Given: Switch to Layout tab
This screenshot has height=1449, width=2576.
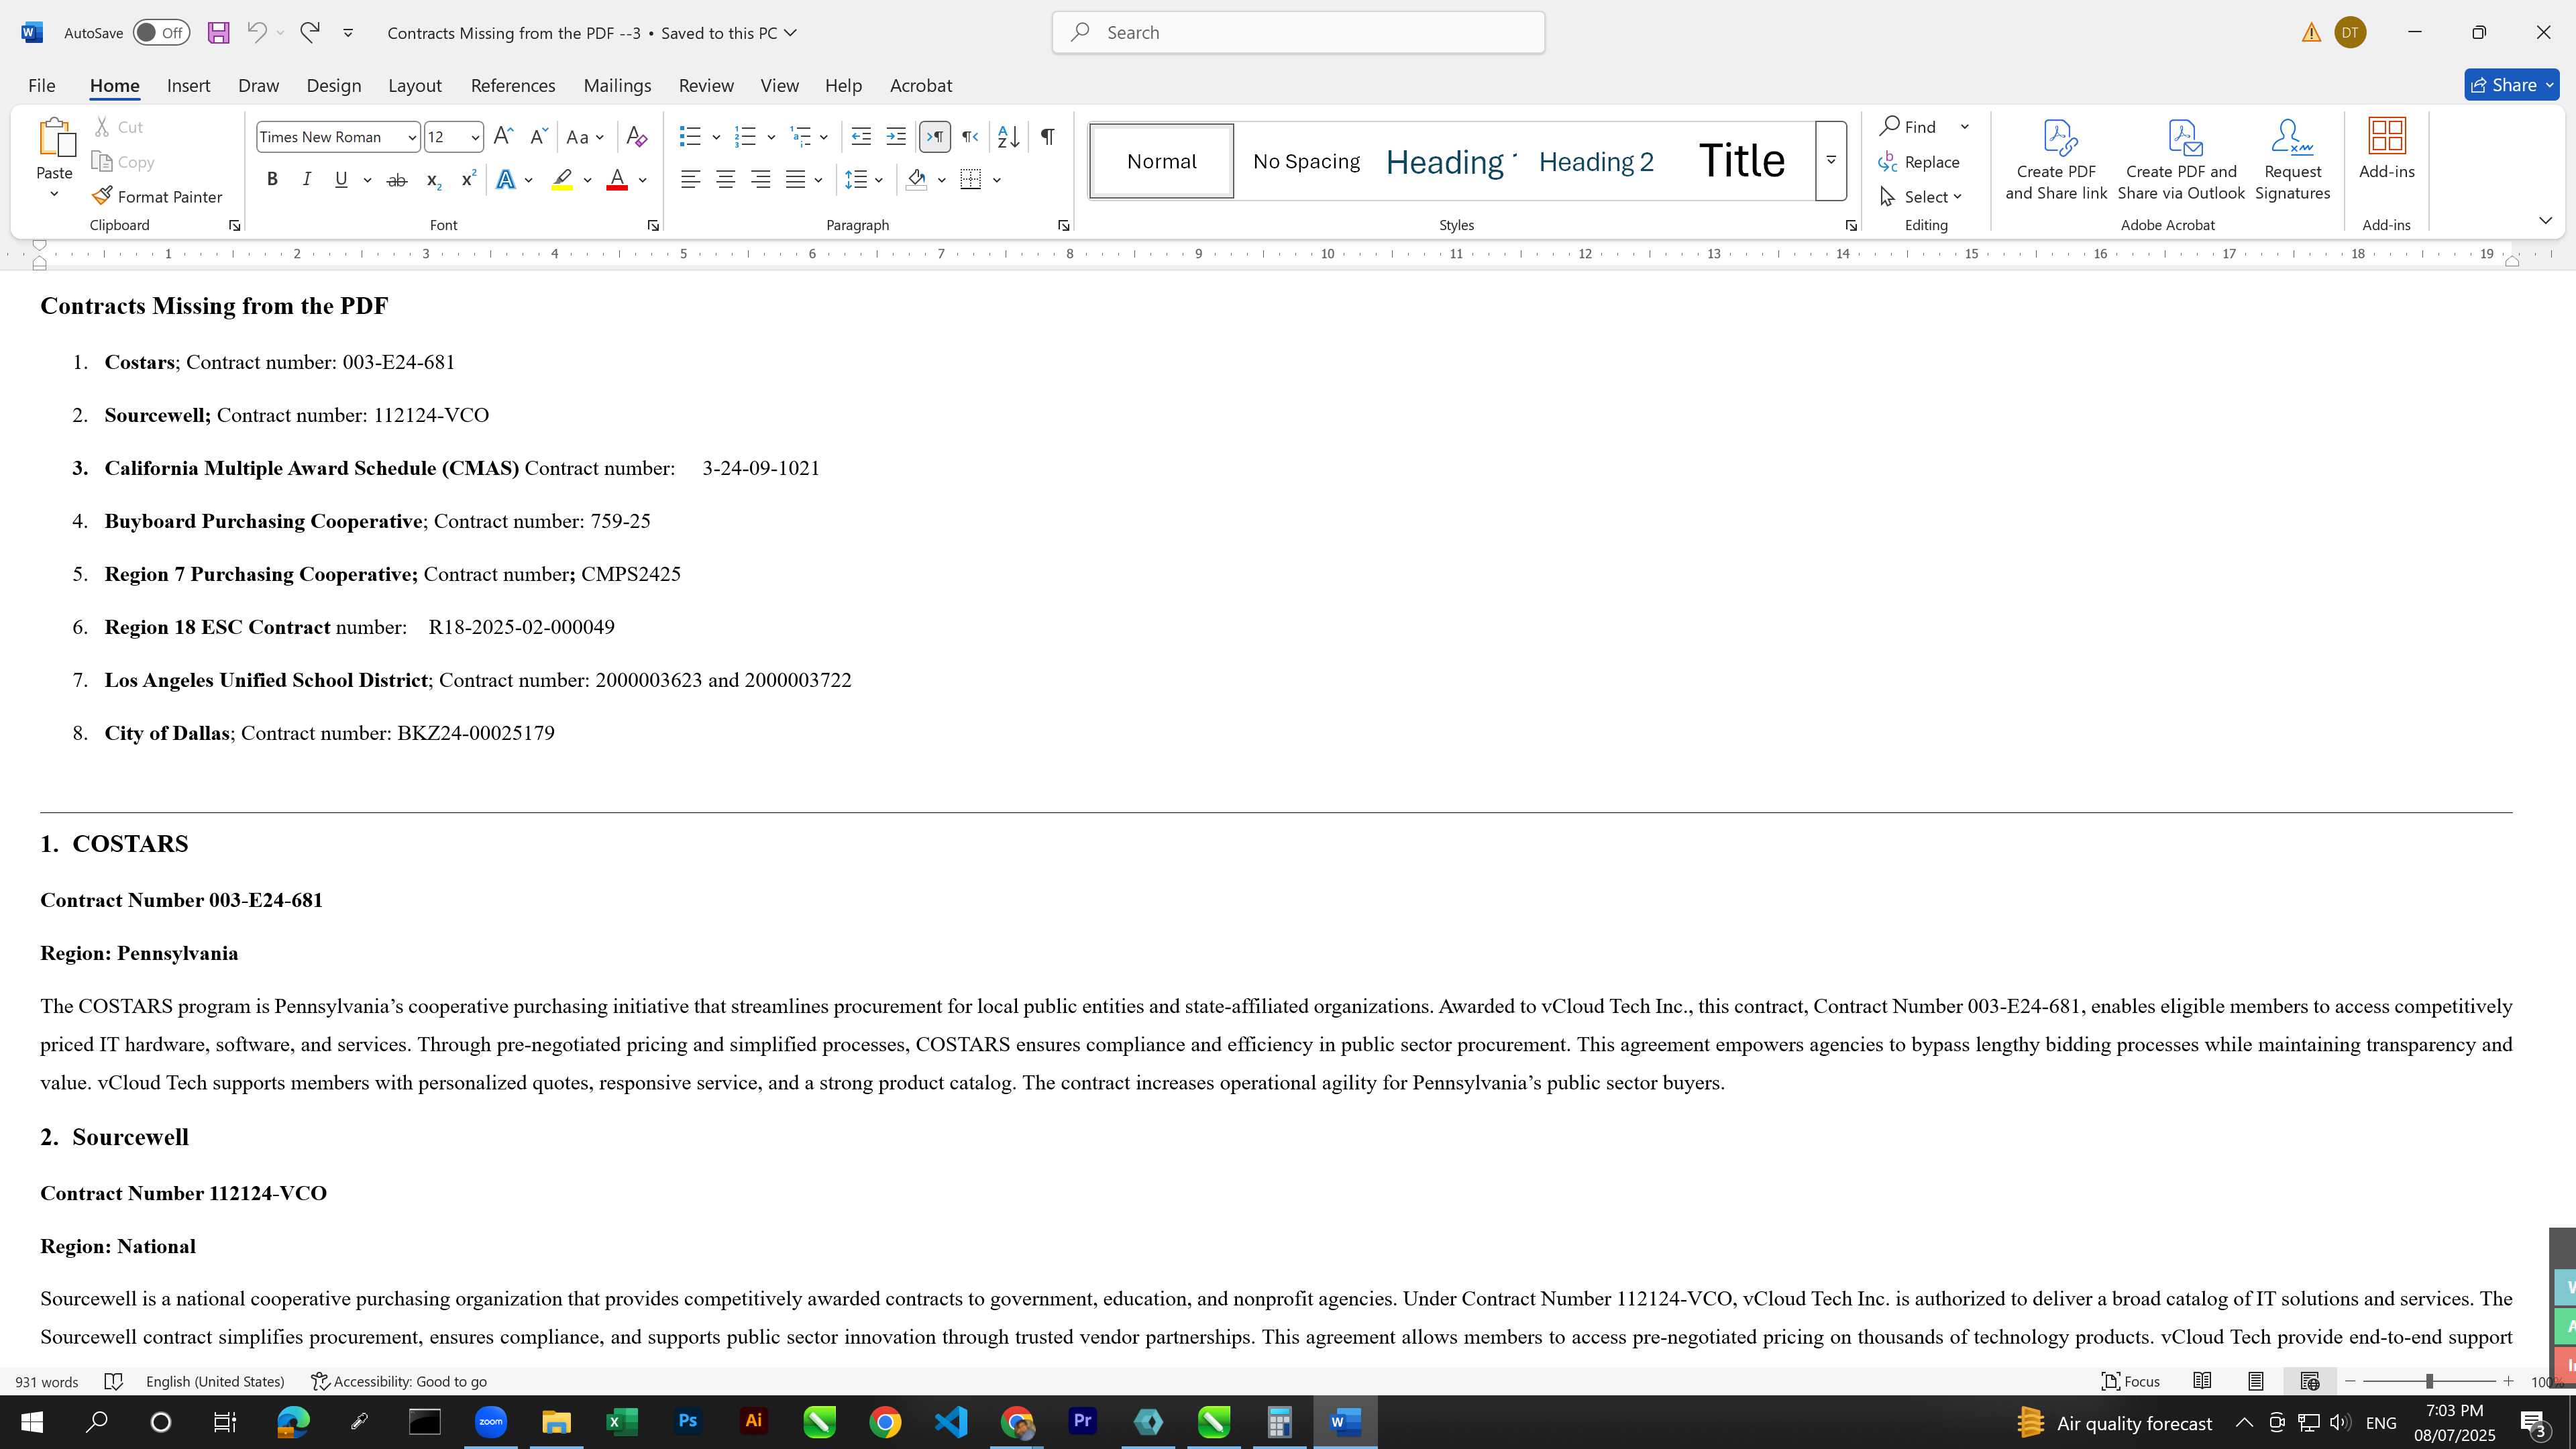Looking at the screenshot, I should (x=415, y=86).
